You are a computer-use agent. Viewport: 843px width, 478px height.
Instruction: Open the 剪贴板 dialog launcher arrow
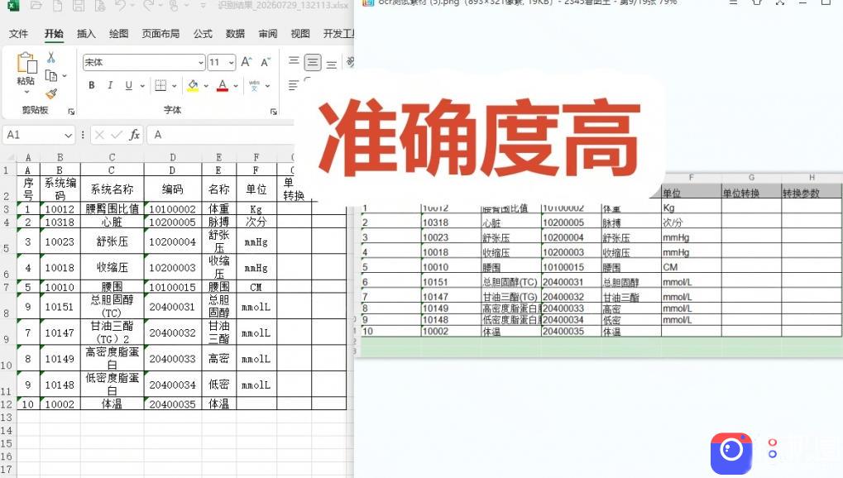pyautogui.click(x=71, y=112)
